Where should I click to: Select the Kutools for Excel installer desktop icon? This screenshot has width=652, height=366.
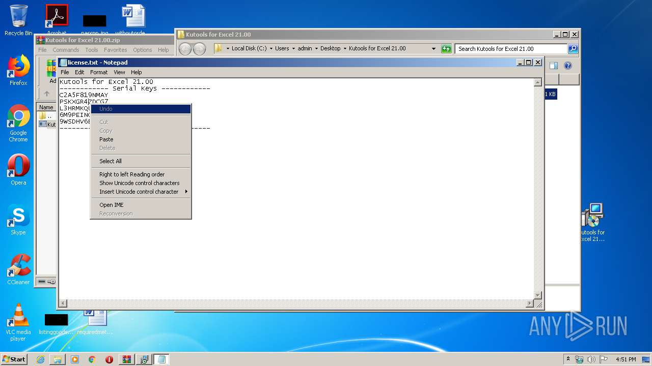[592, 223]
